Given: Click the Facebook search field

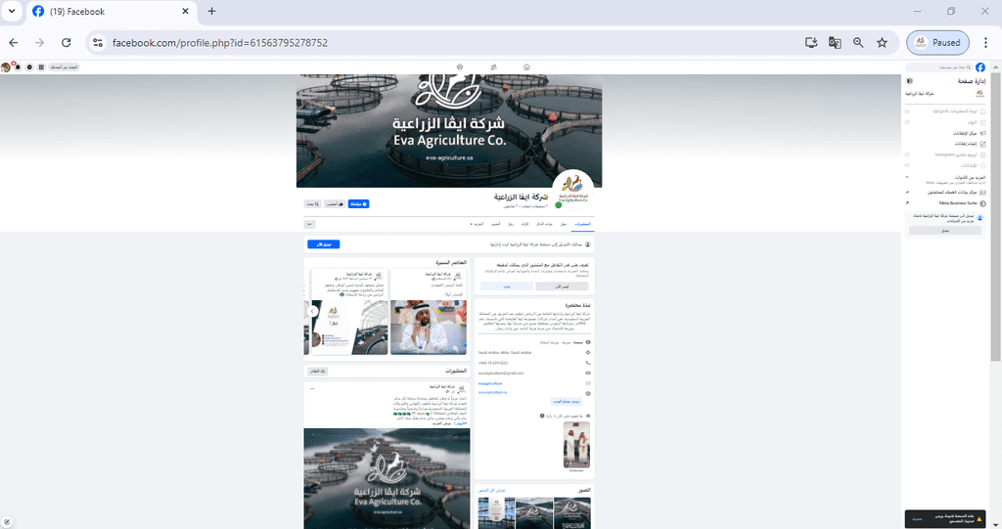Looking at the screenshot, I should (x=939, y=67).
